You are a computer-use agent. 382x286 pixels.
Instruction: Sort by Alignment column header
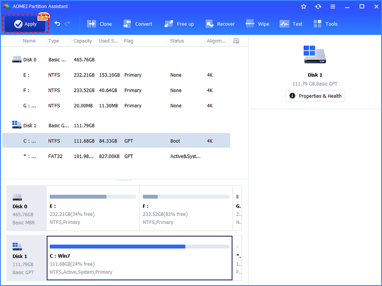216,41
